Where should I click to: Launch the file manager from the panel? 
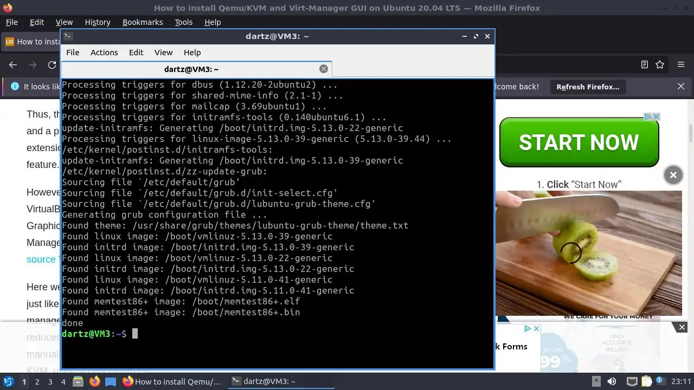[x=78, y=381]
